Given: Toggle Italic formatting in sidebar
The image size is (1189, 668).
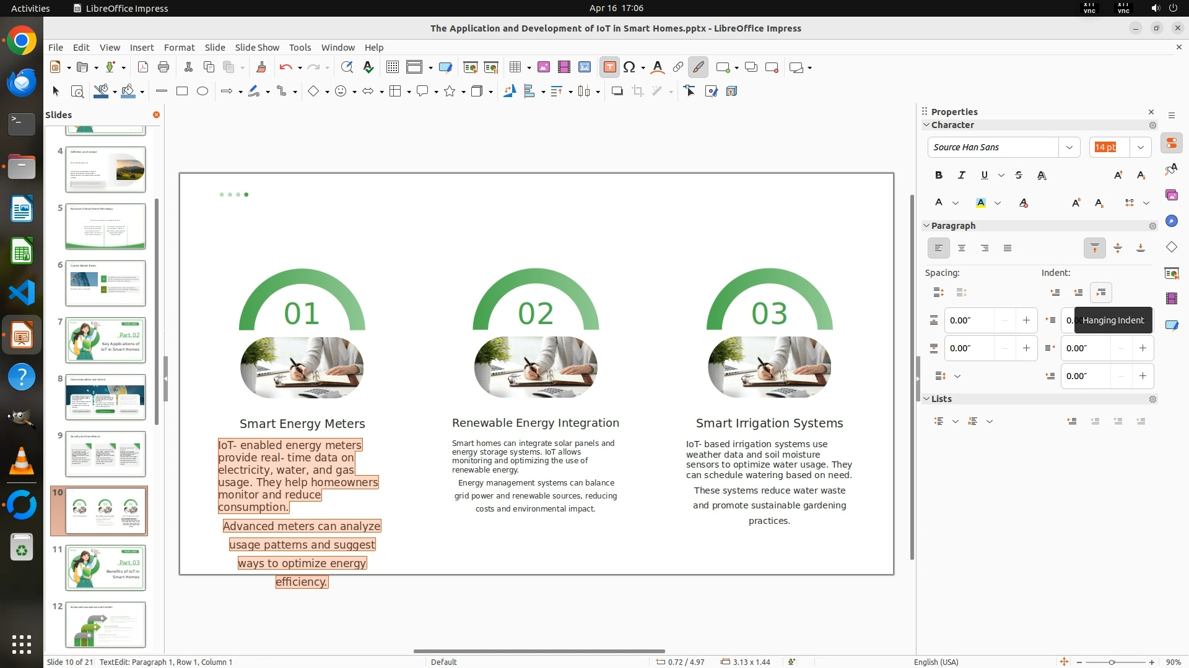Looking at the screenshot, I should coord(961,176).
